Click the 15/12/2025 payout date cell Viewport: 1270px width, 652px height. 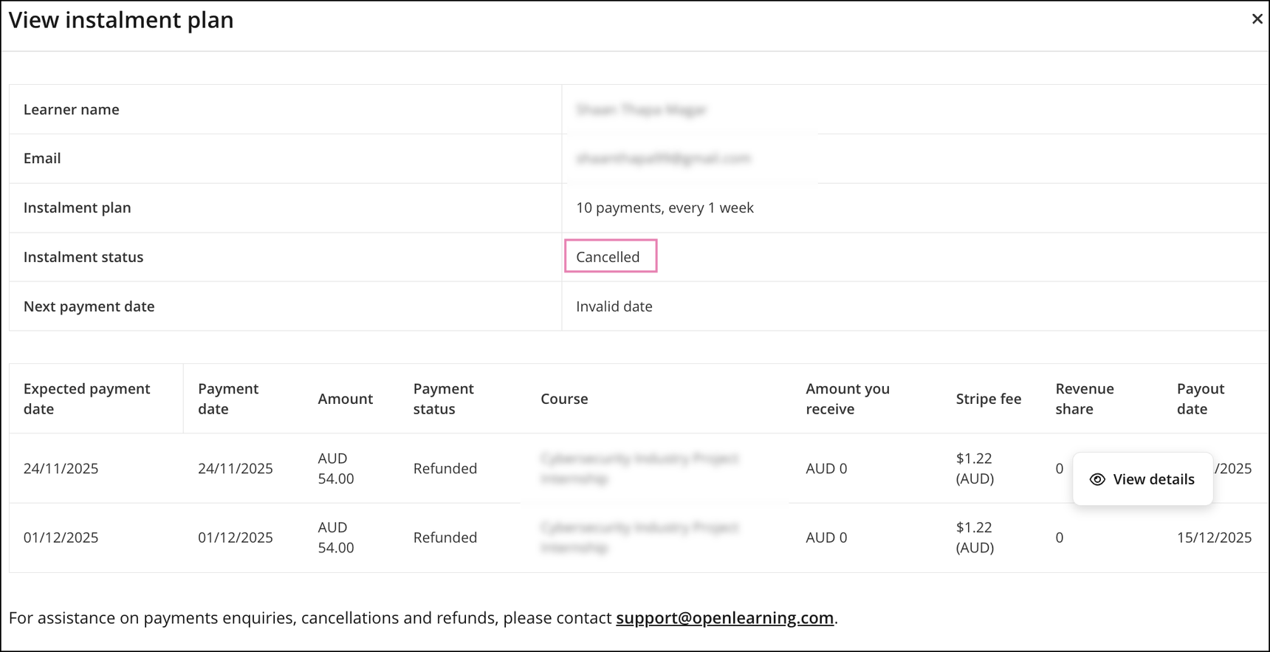click(1214, 538)
